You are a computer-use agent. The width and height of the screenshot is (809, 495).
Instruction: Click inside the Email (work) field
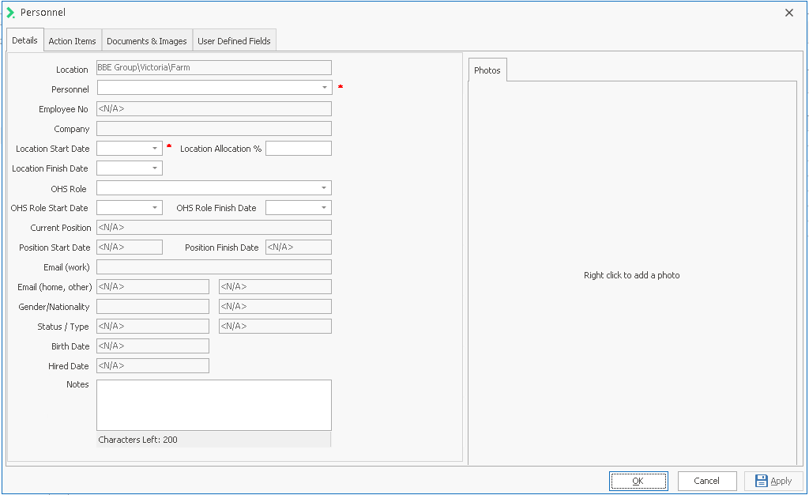(213, 266)
